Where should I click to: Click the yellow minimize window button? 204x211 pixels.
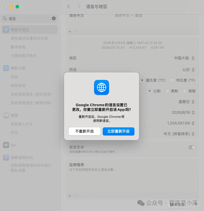pyautogui.click(x=12, y=7)
